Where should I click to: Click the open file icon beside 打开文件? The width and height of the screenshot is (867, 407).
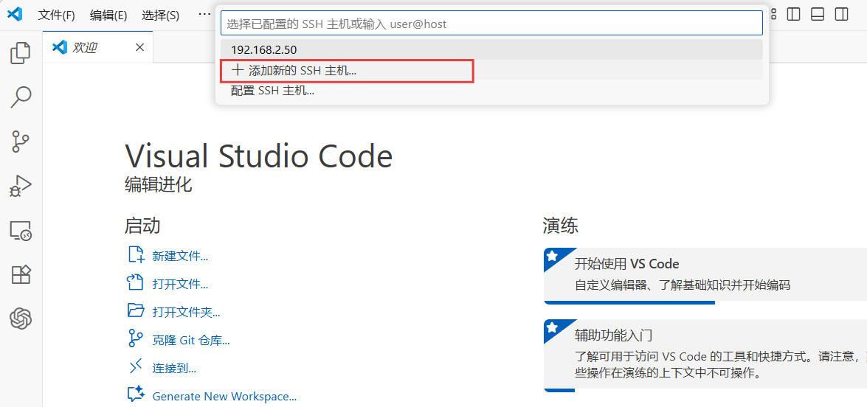[136, 282]
